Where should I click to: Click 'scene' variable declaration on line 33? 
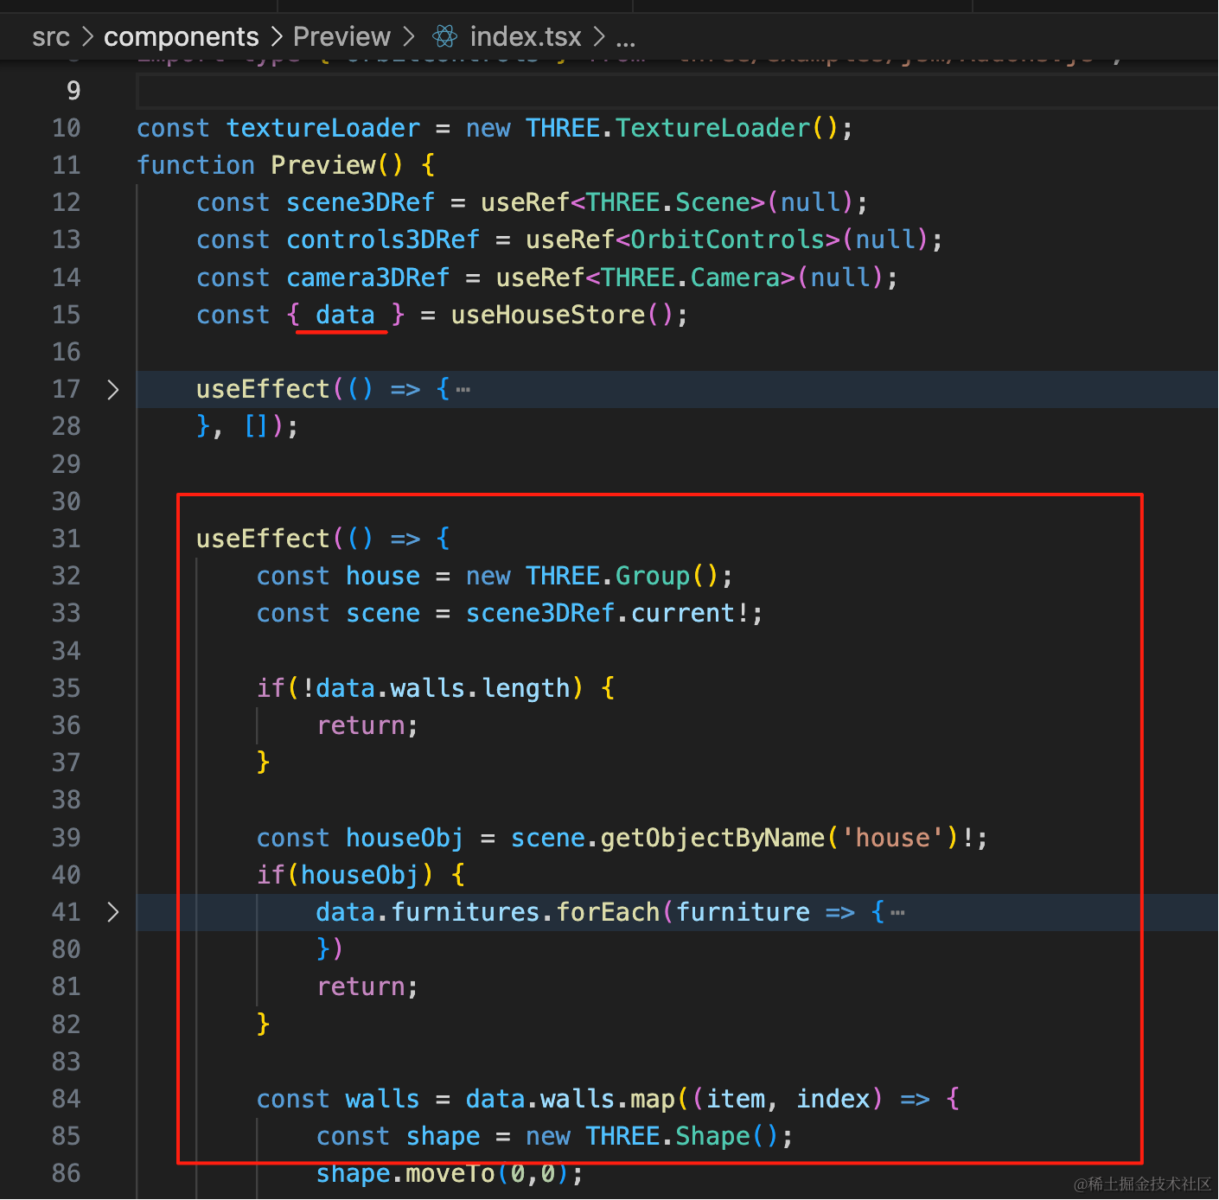[x=383, y=613]
